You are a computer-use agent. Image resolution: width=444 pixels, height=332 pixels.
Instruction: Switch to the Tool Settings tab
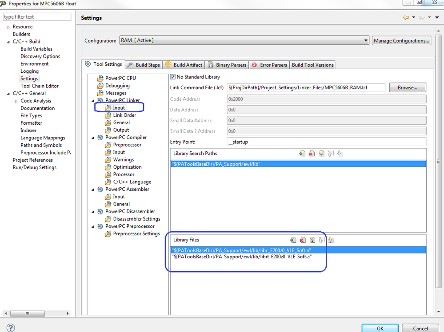click(x=104, y=64)
